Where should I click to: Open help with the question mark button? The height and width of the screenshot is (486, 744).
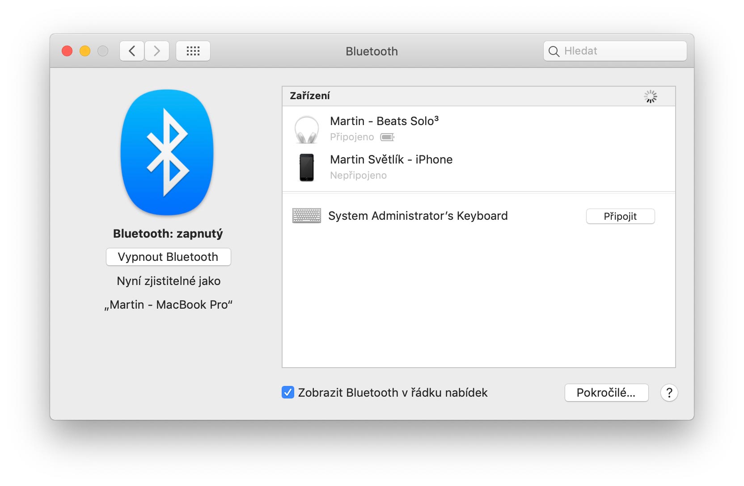point(669,393)
